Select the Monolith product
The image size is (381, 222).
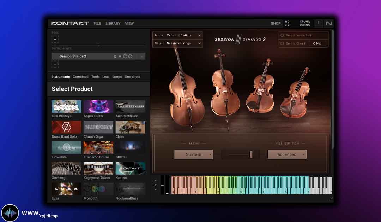point(98,192)
